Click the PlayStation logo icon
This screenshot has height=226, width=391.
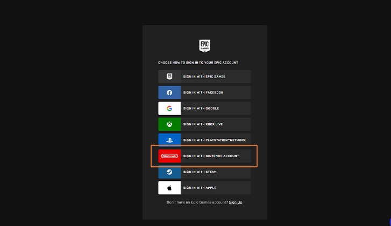coord(169,140)
